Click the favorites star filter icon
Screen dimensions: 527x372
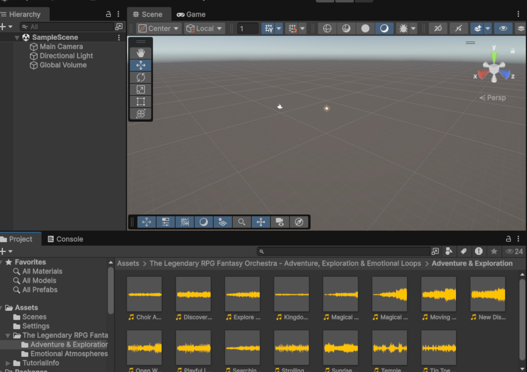[494, 251]
